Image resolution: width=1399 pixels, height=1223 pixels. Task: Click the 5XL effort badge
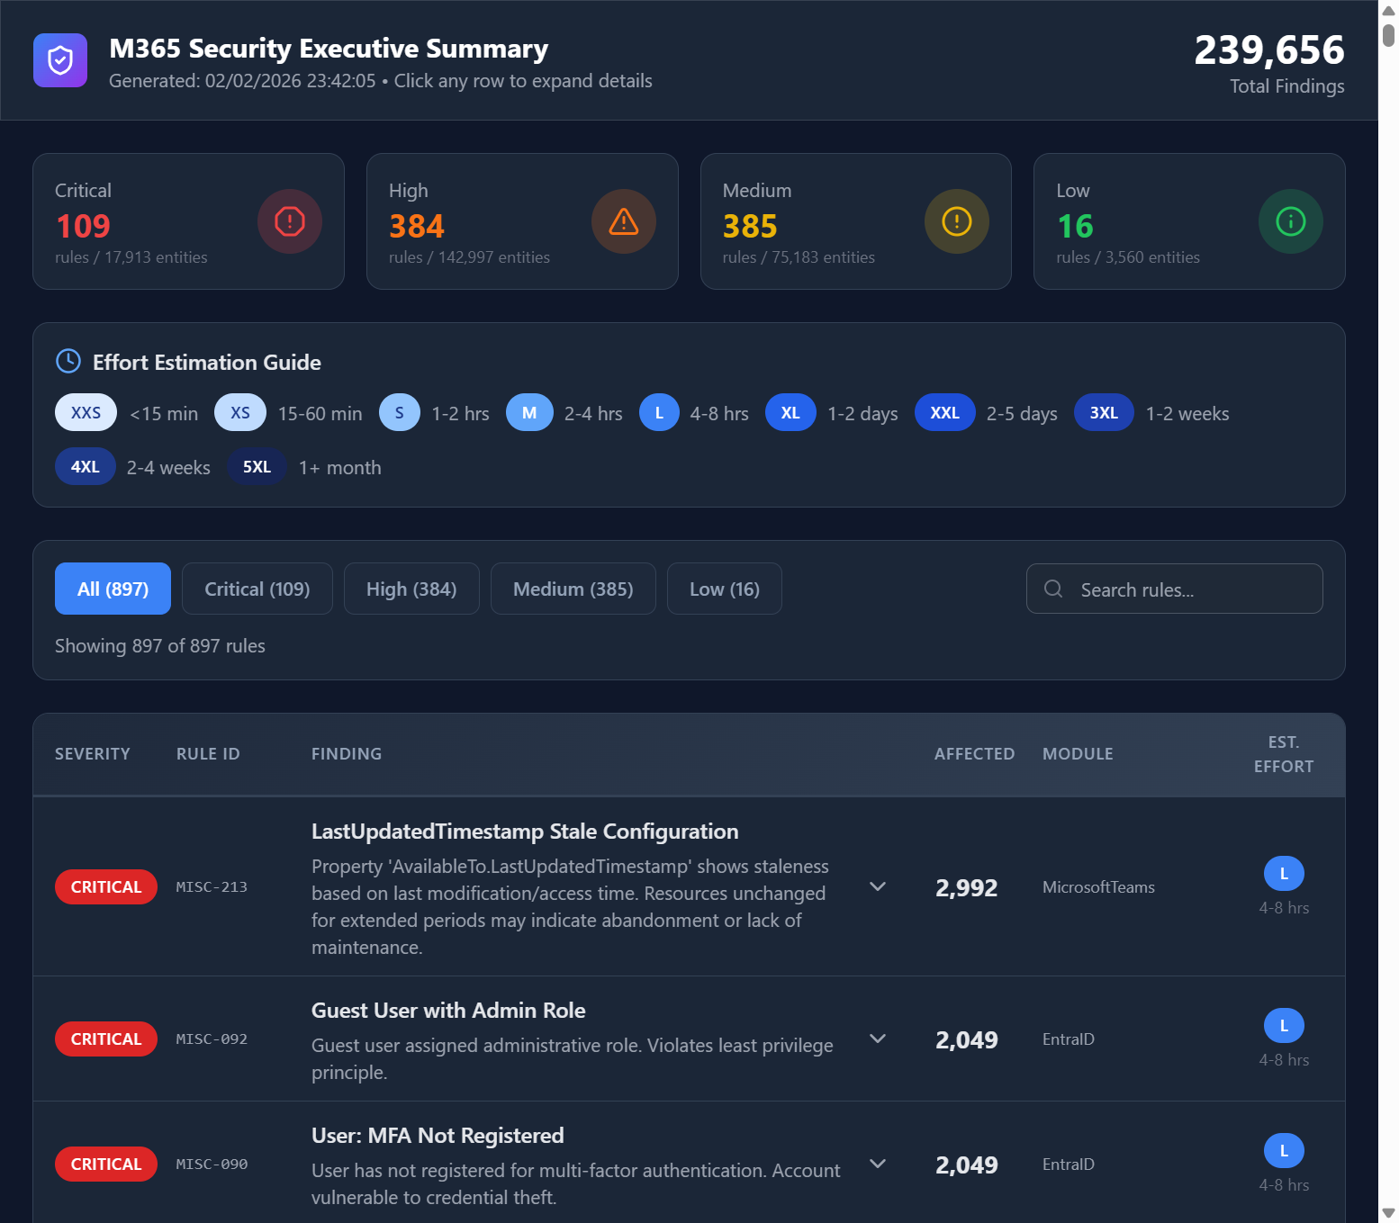point(257,467)
